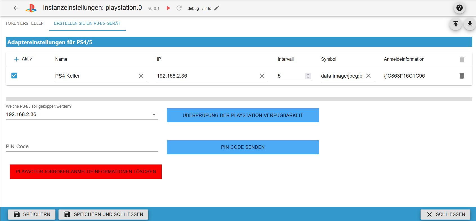The image size is (476, 221).
Task: Load configuration with upload arrow icon
Action: tap(455, 24)
